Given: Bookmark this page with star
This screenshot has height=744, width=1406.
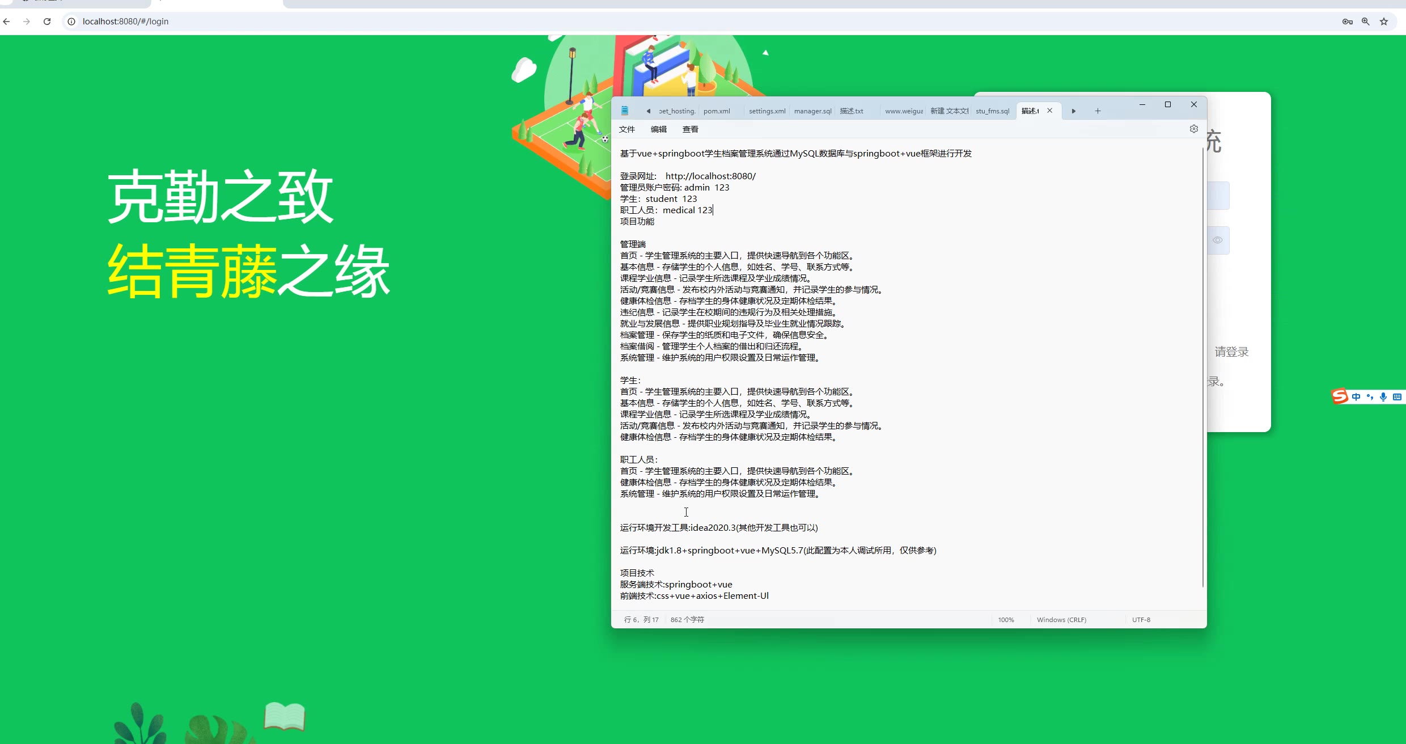Looking at the screenshot, I should click(x=1384, y=22).
